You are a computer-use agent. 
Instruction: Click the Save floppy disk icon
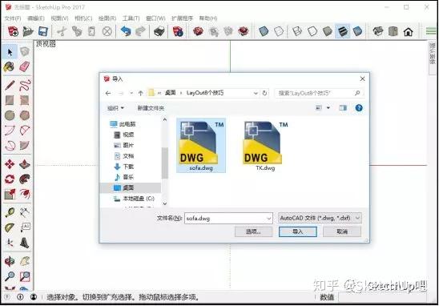42,31
